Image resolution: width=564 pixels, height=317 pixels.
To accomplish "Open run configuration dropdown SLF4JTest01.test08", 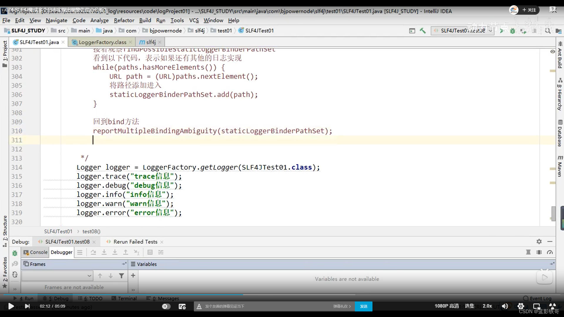I will (x=463, y=31).
